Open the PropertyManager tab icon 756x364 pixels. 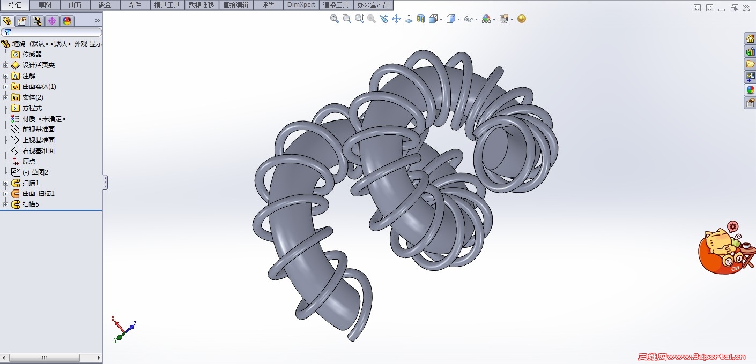coord(22,21)
